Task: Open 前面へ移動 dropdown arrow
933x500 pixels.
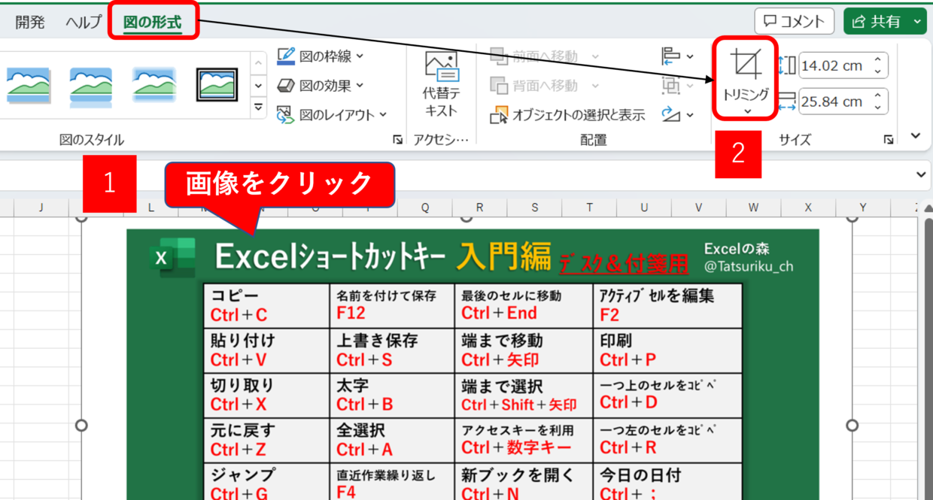Action: (595, 56)
